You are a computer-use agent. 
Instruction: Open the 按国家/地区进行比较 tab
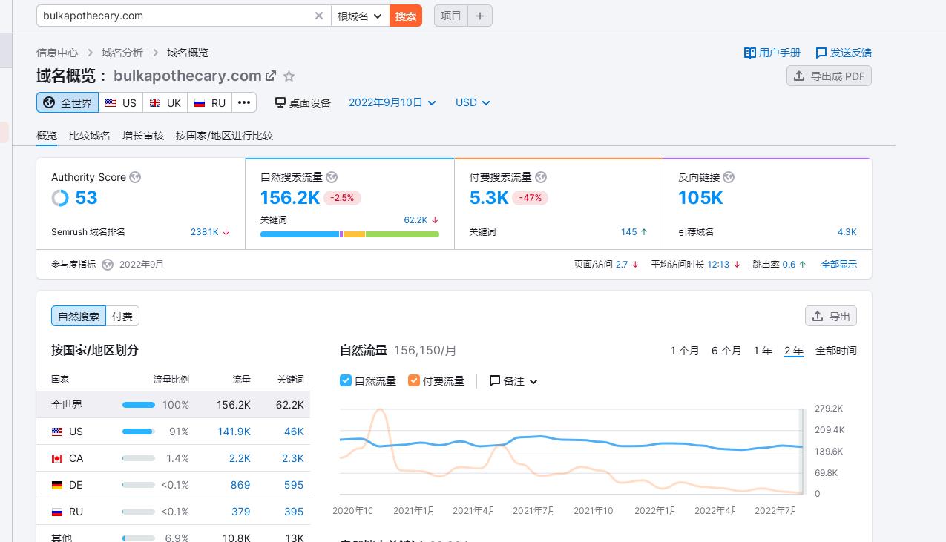click(224, 136)
